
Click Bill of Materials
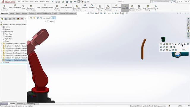pos(108,8)
